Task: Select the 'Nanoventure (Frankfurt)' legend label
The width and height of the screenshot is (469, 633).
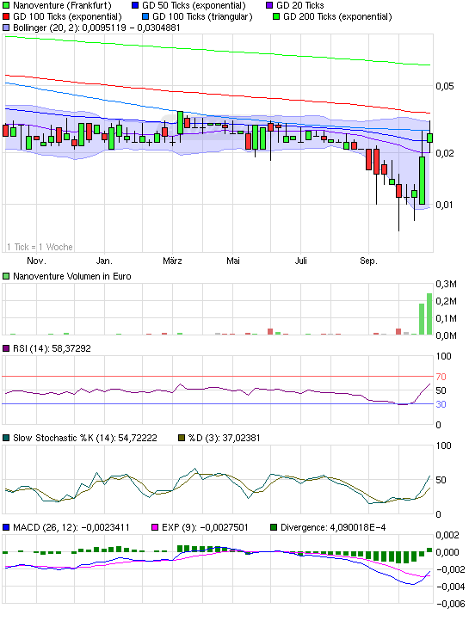Action: [x=62, y=6]
